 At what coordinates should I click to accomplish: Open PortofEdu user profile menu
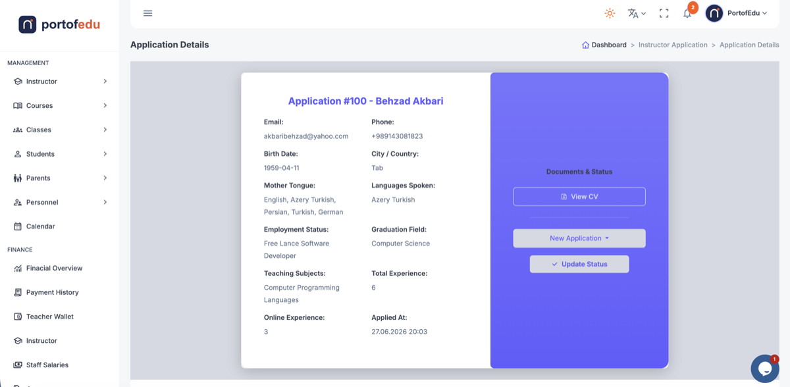pos(736,13)
